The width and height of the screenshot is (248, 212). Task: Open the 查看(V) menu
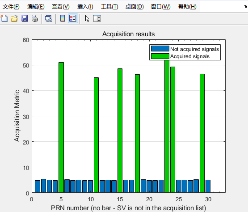[x=61, y=7]
